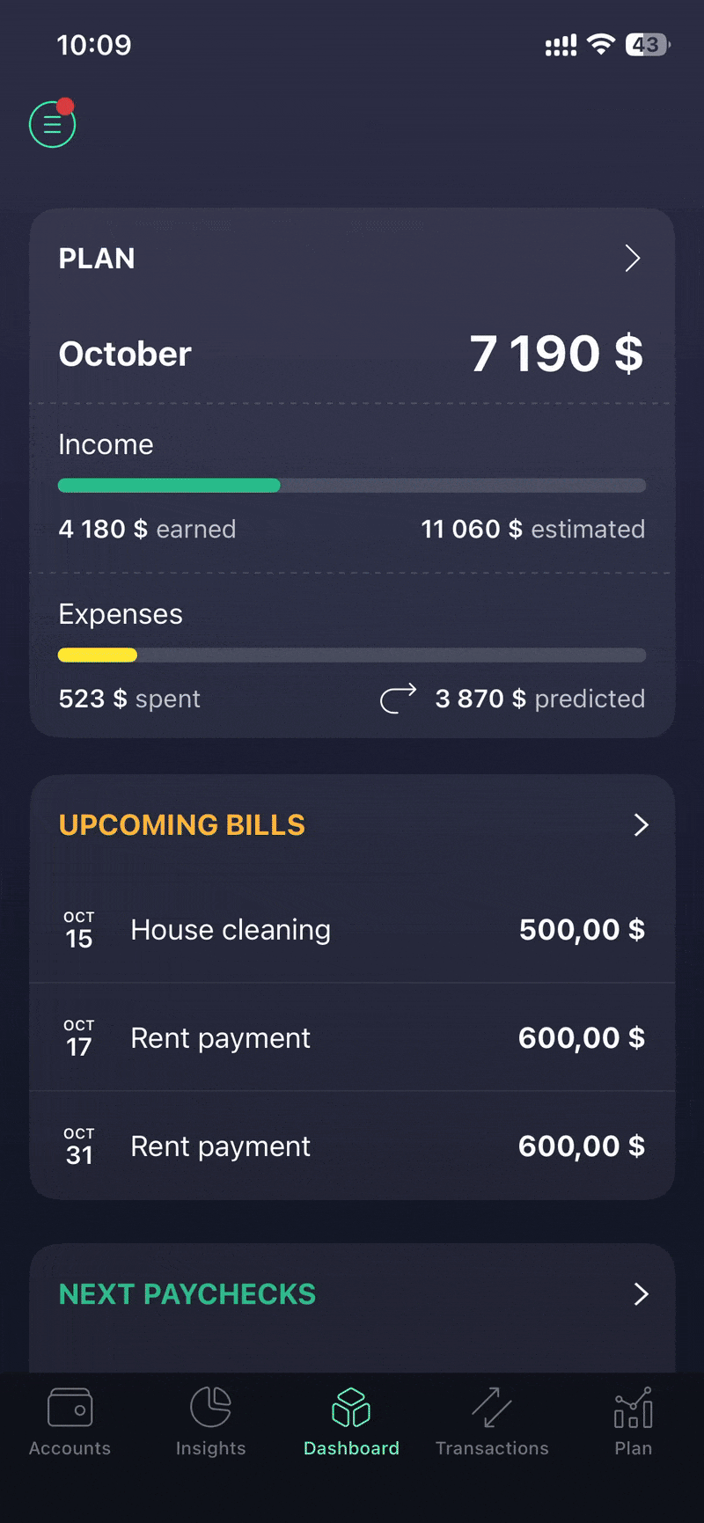Open the Oct 17 Rent payment bill

352,1038
